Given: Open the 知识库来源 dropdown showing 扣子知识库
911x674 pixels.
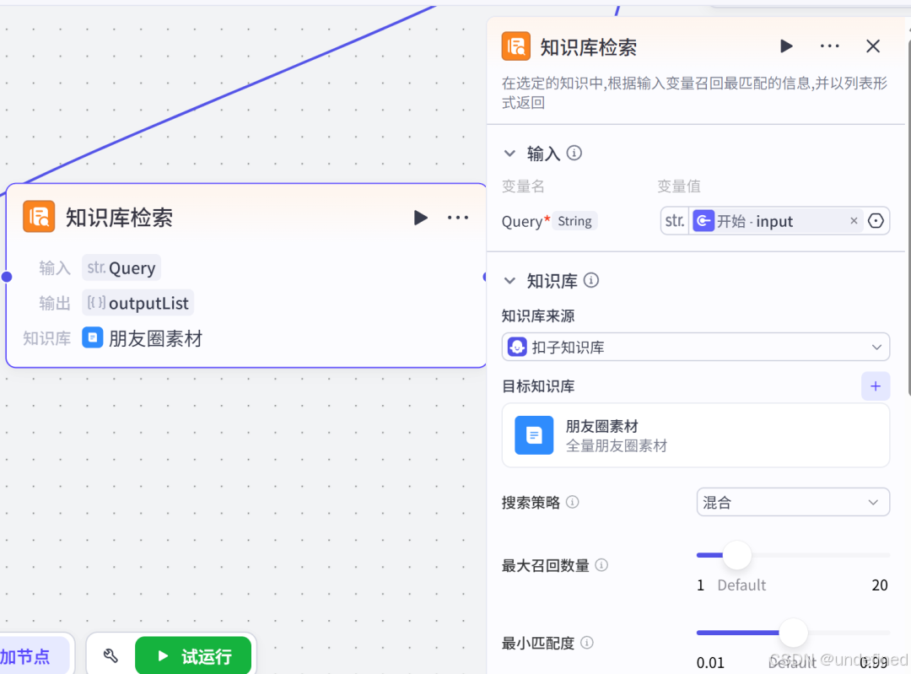Looking at the screenshot, I should point(695,347).
